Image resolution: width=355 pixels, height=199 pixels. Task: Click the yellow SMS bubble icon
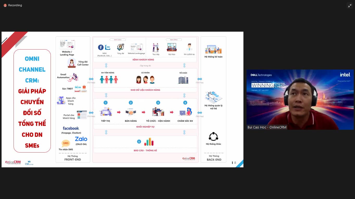pos(66,143)
